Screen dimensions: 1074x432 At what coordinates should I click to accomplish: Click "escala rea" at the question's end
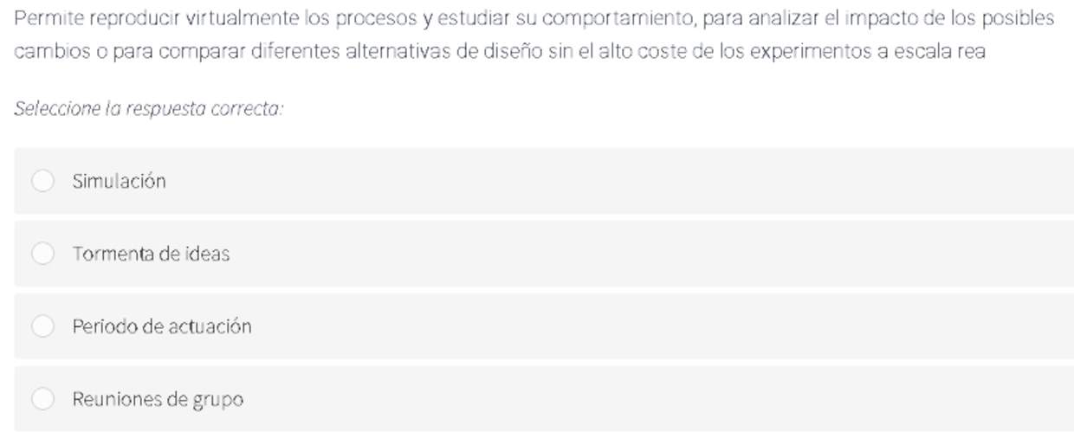pyautogui.click(x=948, y=52)
